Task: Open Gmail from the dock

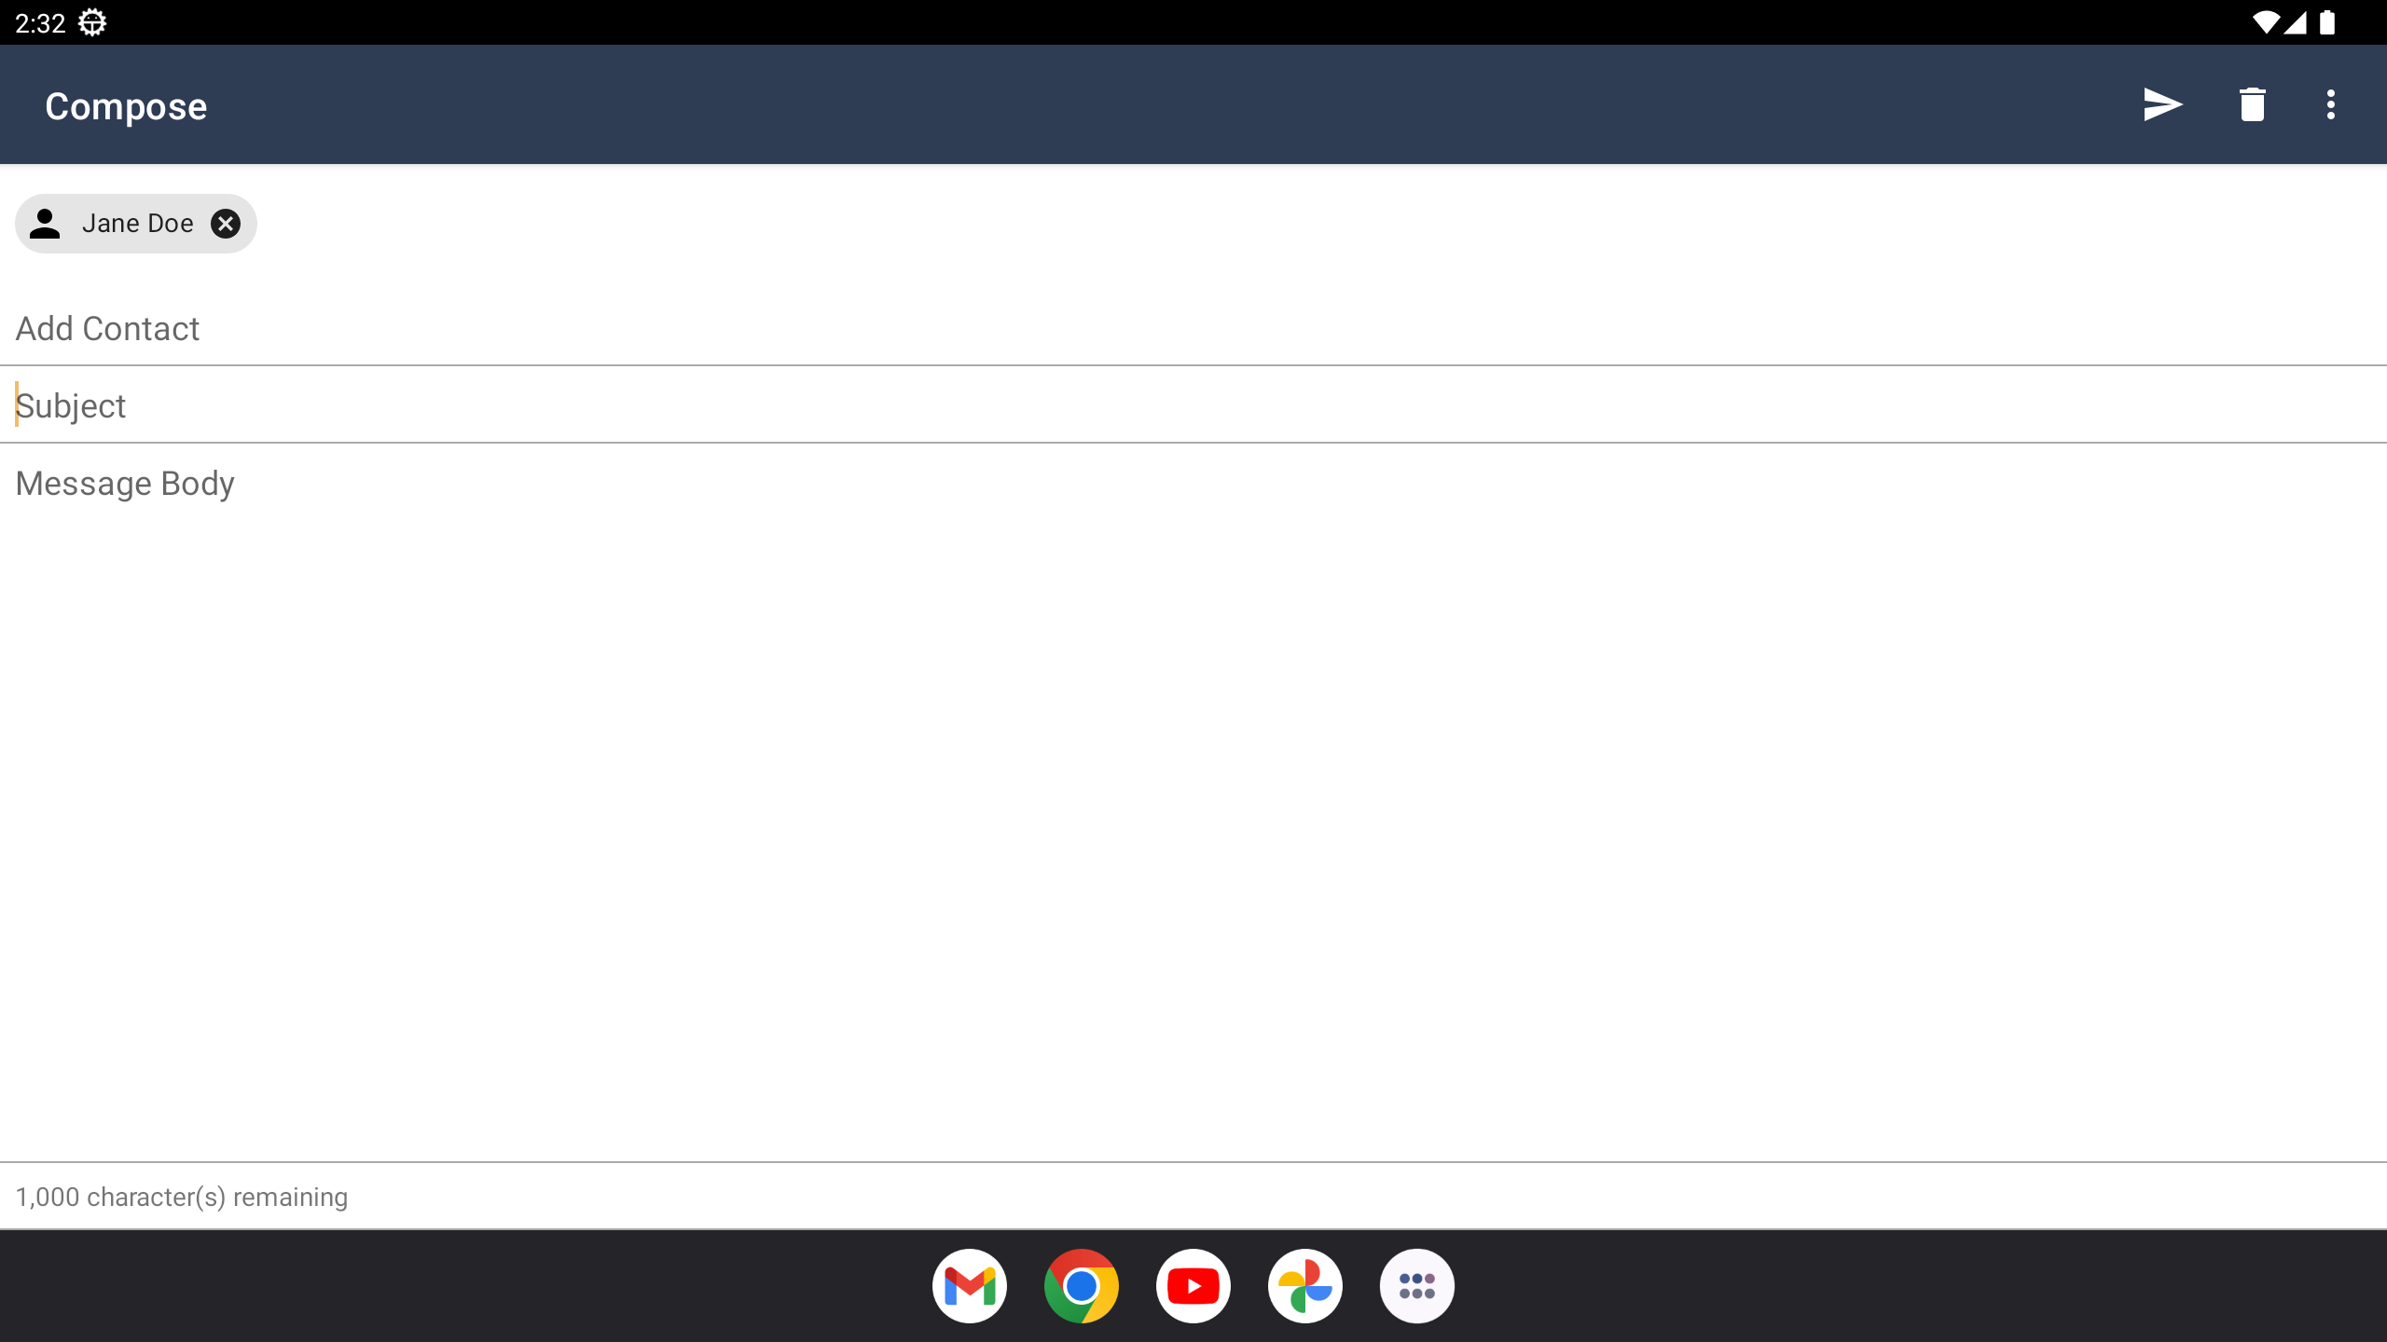Action: coord(970,1286)
